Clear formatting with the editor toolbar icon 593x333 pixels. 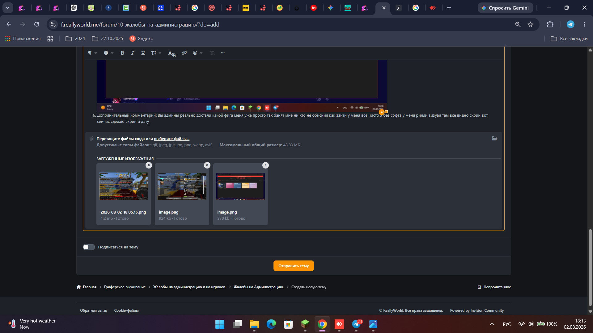212,53
